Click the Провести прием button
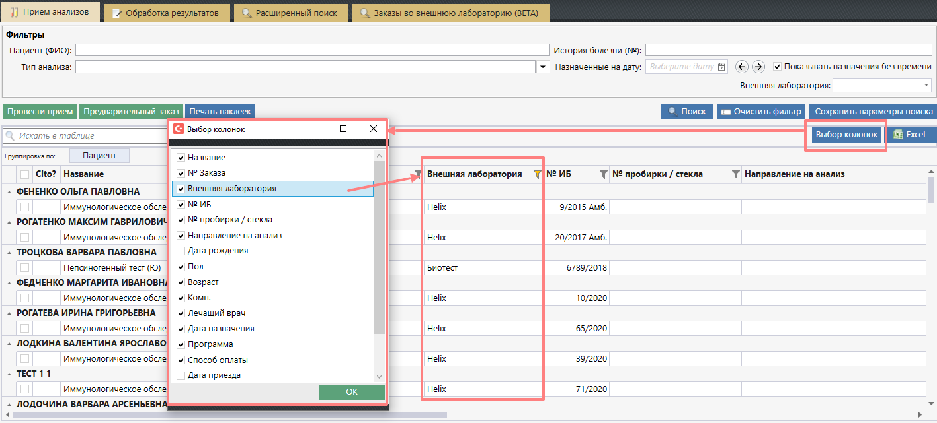This screenshot has width=937, height=423. click(x=40, y=112)
